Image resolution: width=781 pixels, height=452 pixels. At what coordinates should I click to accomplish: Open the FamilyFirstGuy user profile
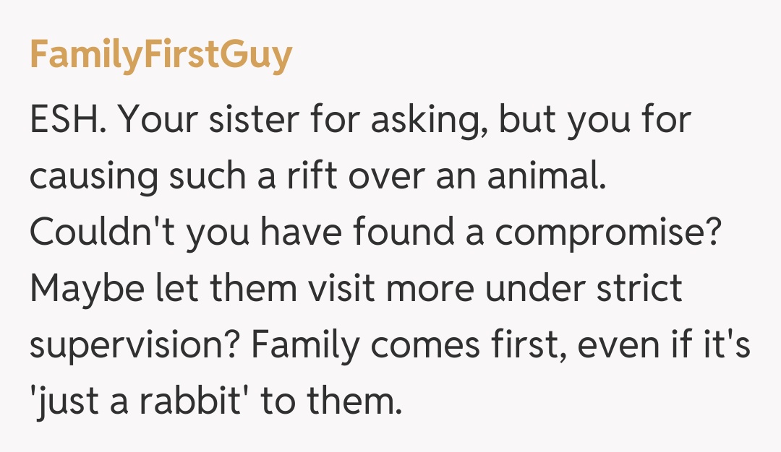point(161,55)
